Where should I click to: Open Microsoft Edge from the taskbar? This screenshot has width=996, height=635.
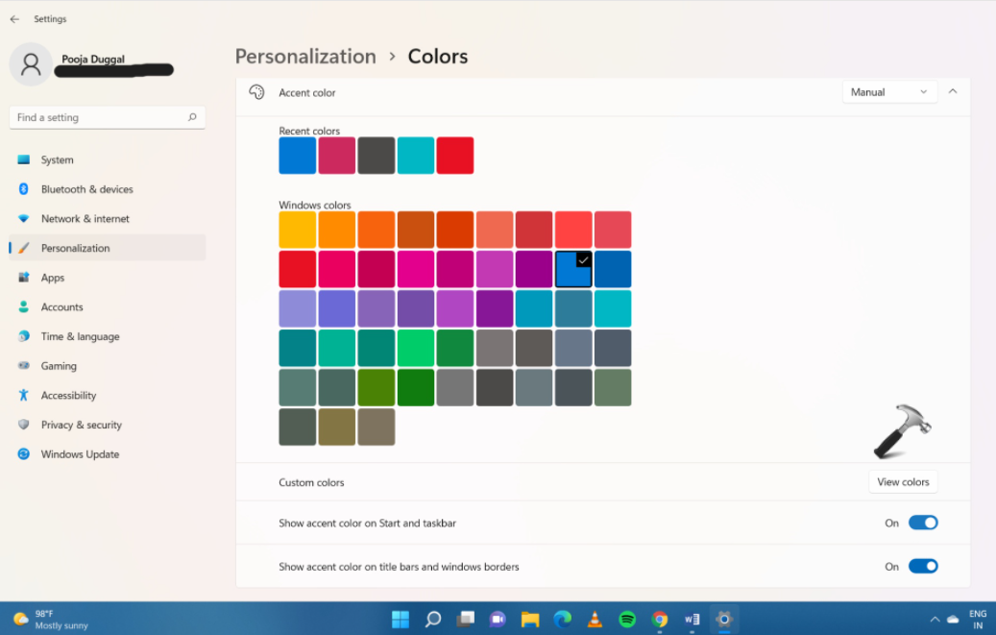coord(562,620)
